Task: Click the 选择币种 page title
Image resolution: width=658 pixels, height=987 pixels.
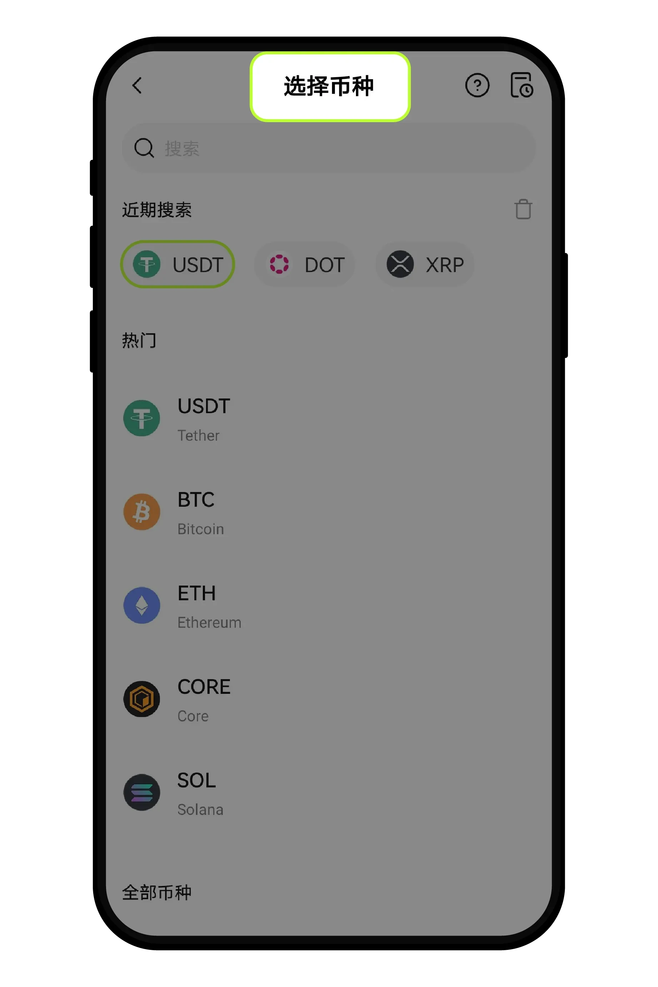Action: click(x=329, y=86)
